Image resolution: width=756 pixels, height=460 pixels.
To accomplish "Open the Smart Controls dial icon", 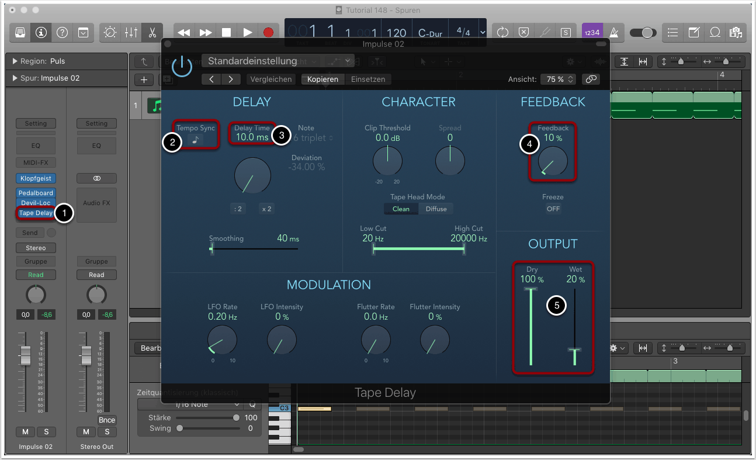I will [110, 33].
